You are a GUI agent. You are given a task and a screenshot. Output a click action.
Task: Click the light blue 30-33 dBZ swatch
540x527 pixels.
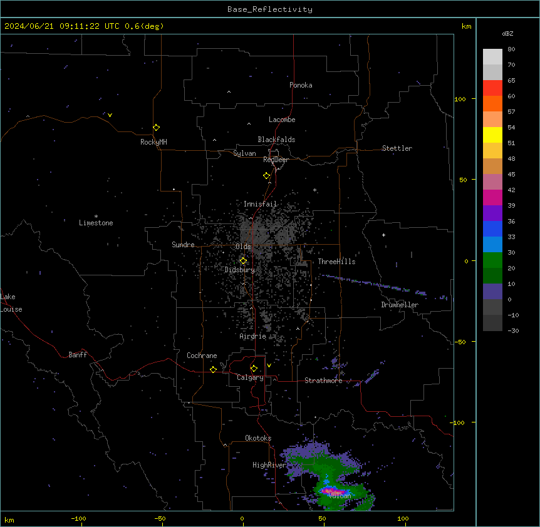492,245
